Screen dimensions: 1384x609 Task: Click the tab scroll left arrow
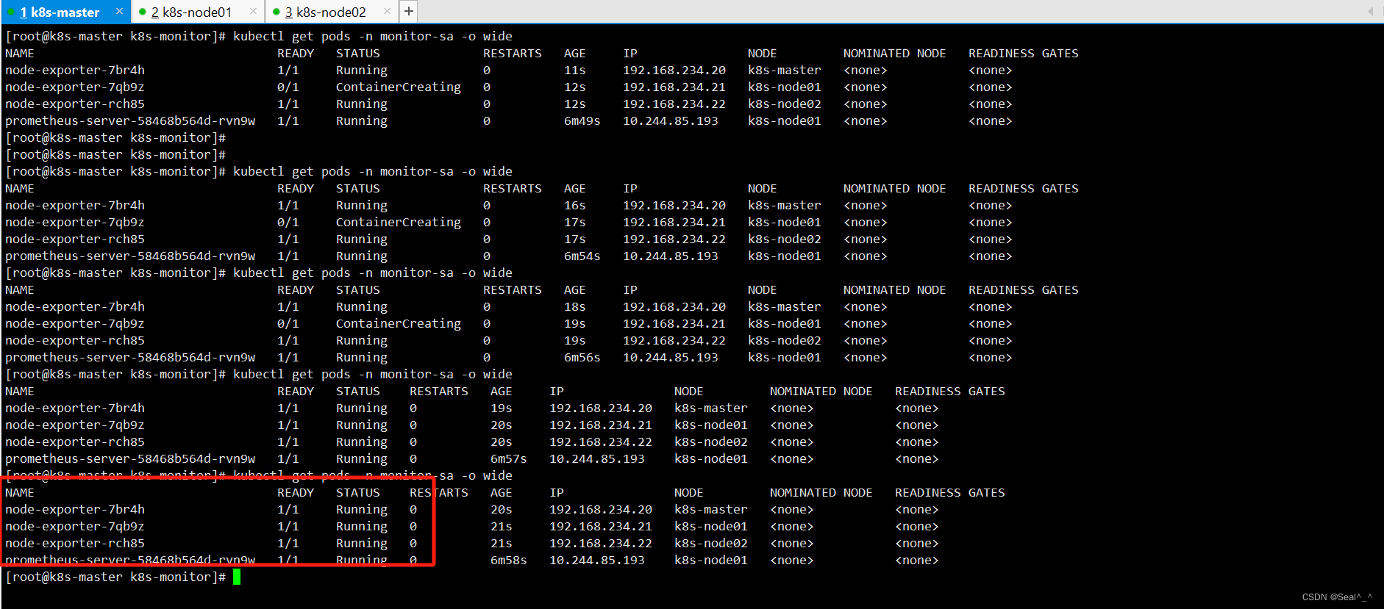point(1370,11)
